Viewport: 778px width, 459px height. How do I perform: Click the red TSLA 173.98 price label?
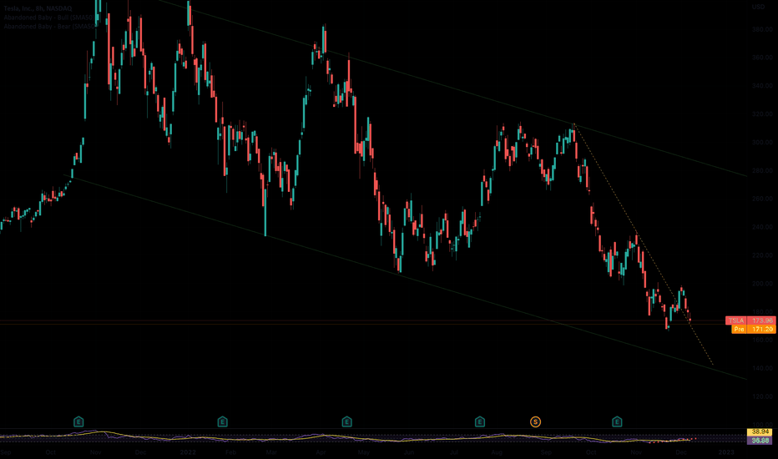tap(750, 320)
